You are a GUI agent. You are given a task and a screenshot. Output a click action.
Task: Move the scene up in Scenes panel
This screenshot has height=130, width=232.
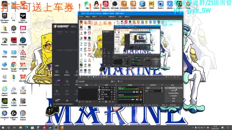click(x=87, y=102)
